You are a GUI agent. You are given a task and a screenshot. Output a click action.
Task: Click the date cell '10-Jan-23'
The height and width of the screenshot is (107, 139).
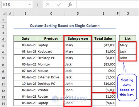tap(26, 84)
